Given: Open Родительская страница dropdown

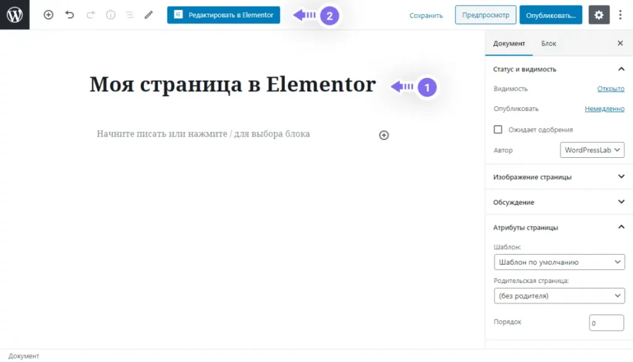Looking at the screenshot, I should point(559,296).
